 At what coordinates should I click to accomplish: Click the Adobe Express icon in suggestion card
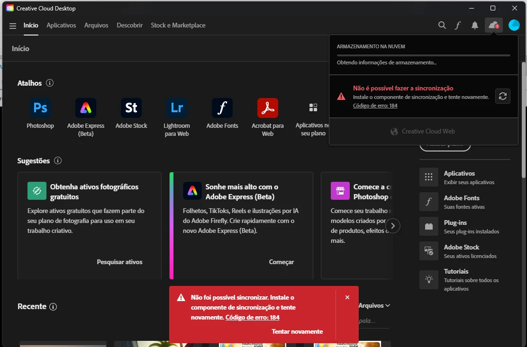click(192, 191)
